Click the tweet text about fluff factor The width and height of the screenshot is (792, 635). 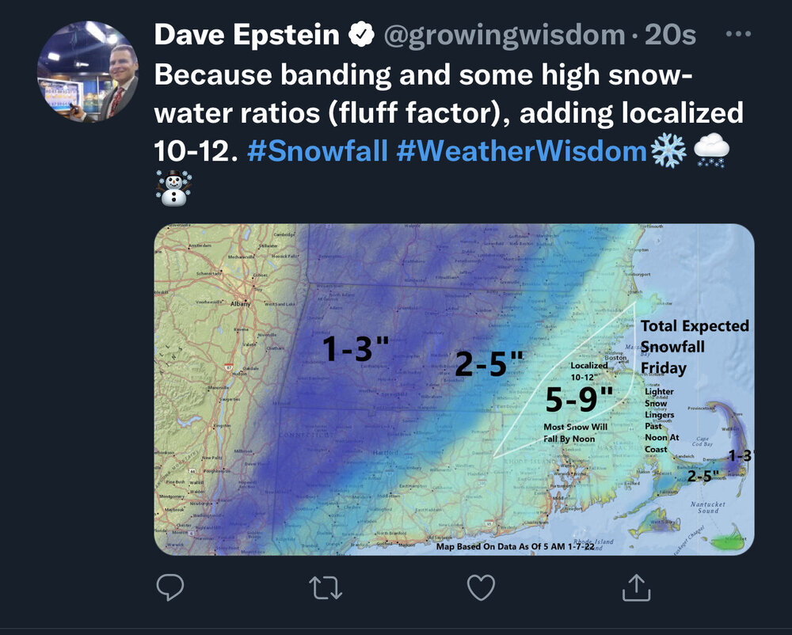[448, 112]
